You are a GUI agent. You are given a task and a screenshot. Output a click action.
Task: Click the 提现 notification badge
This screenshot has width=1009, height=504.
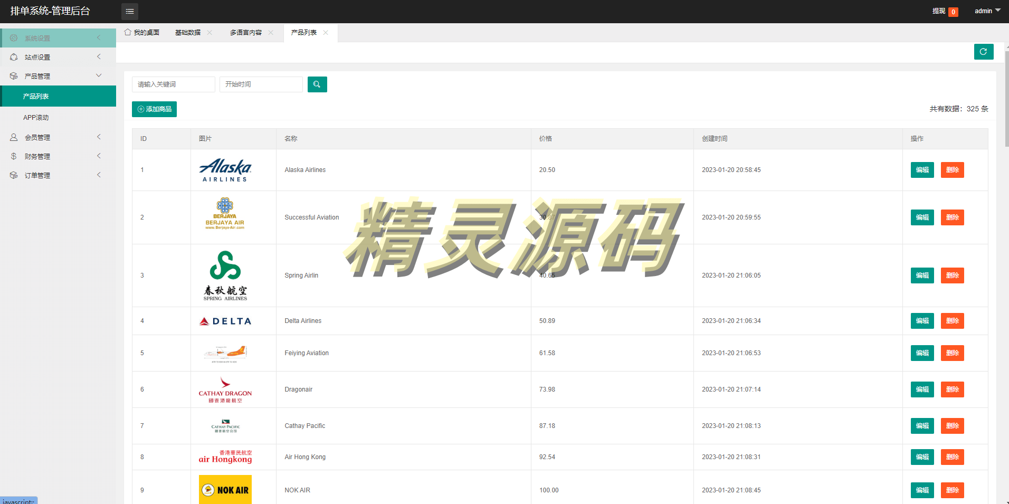coord(953,12)
